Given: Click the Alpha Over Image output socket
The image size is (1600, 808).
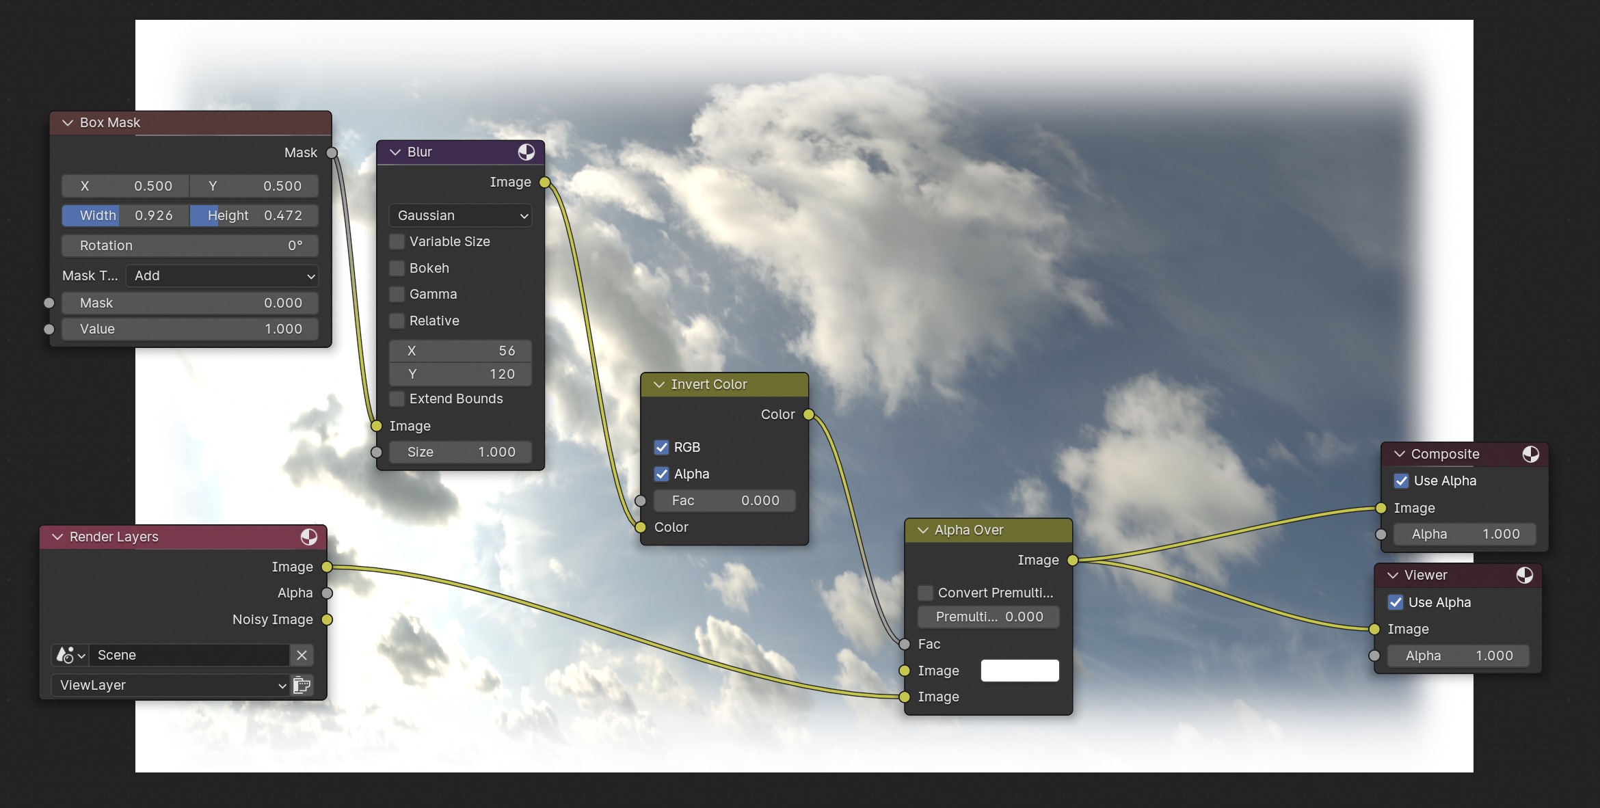Looking at the screenshot, I should (x=1072, y=560).
